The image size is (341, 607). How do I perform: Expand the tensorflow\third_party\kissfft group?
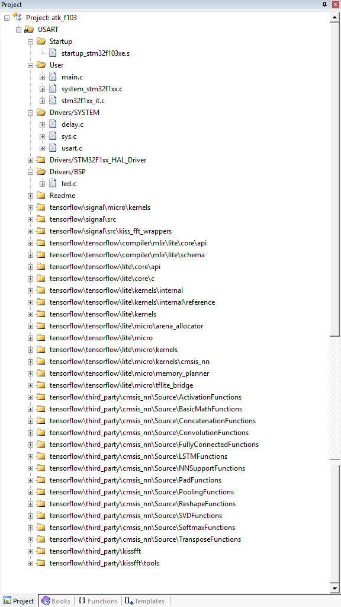coord(31,551)
